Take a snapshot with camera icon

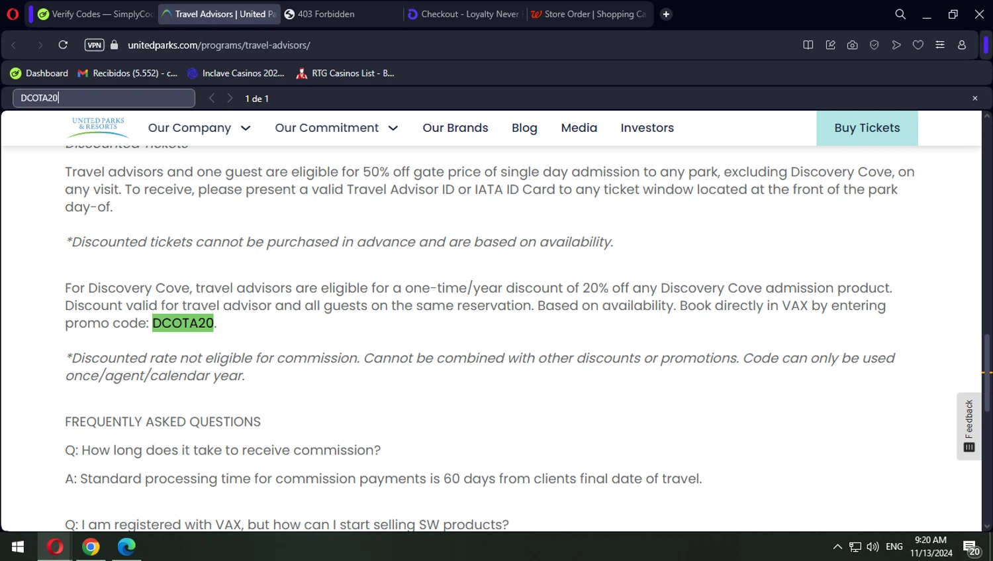pyautogui.click(x=852, y=45)
